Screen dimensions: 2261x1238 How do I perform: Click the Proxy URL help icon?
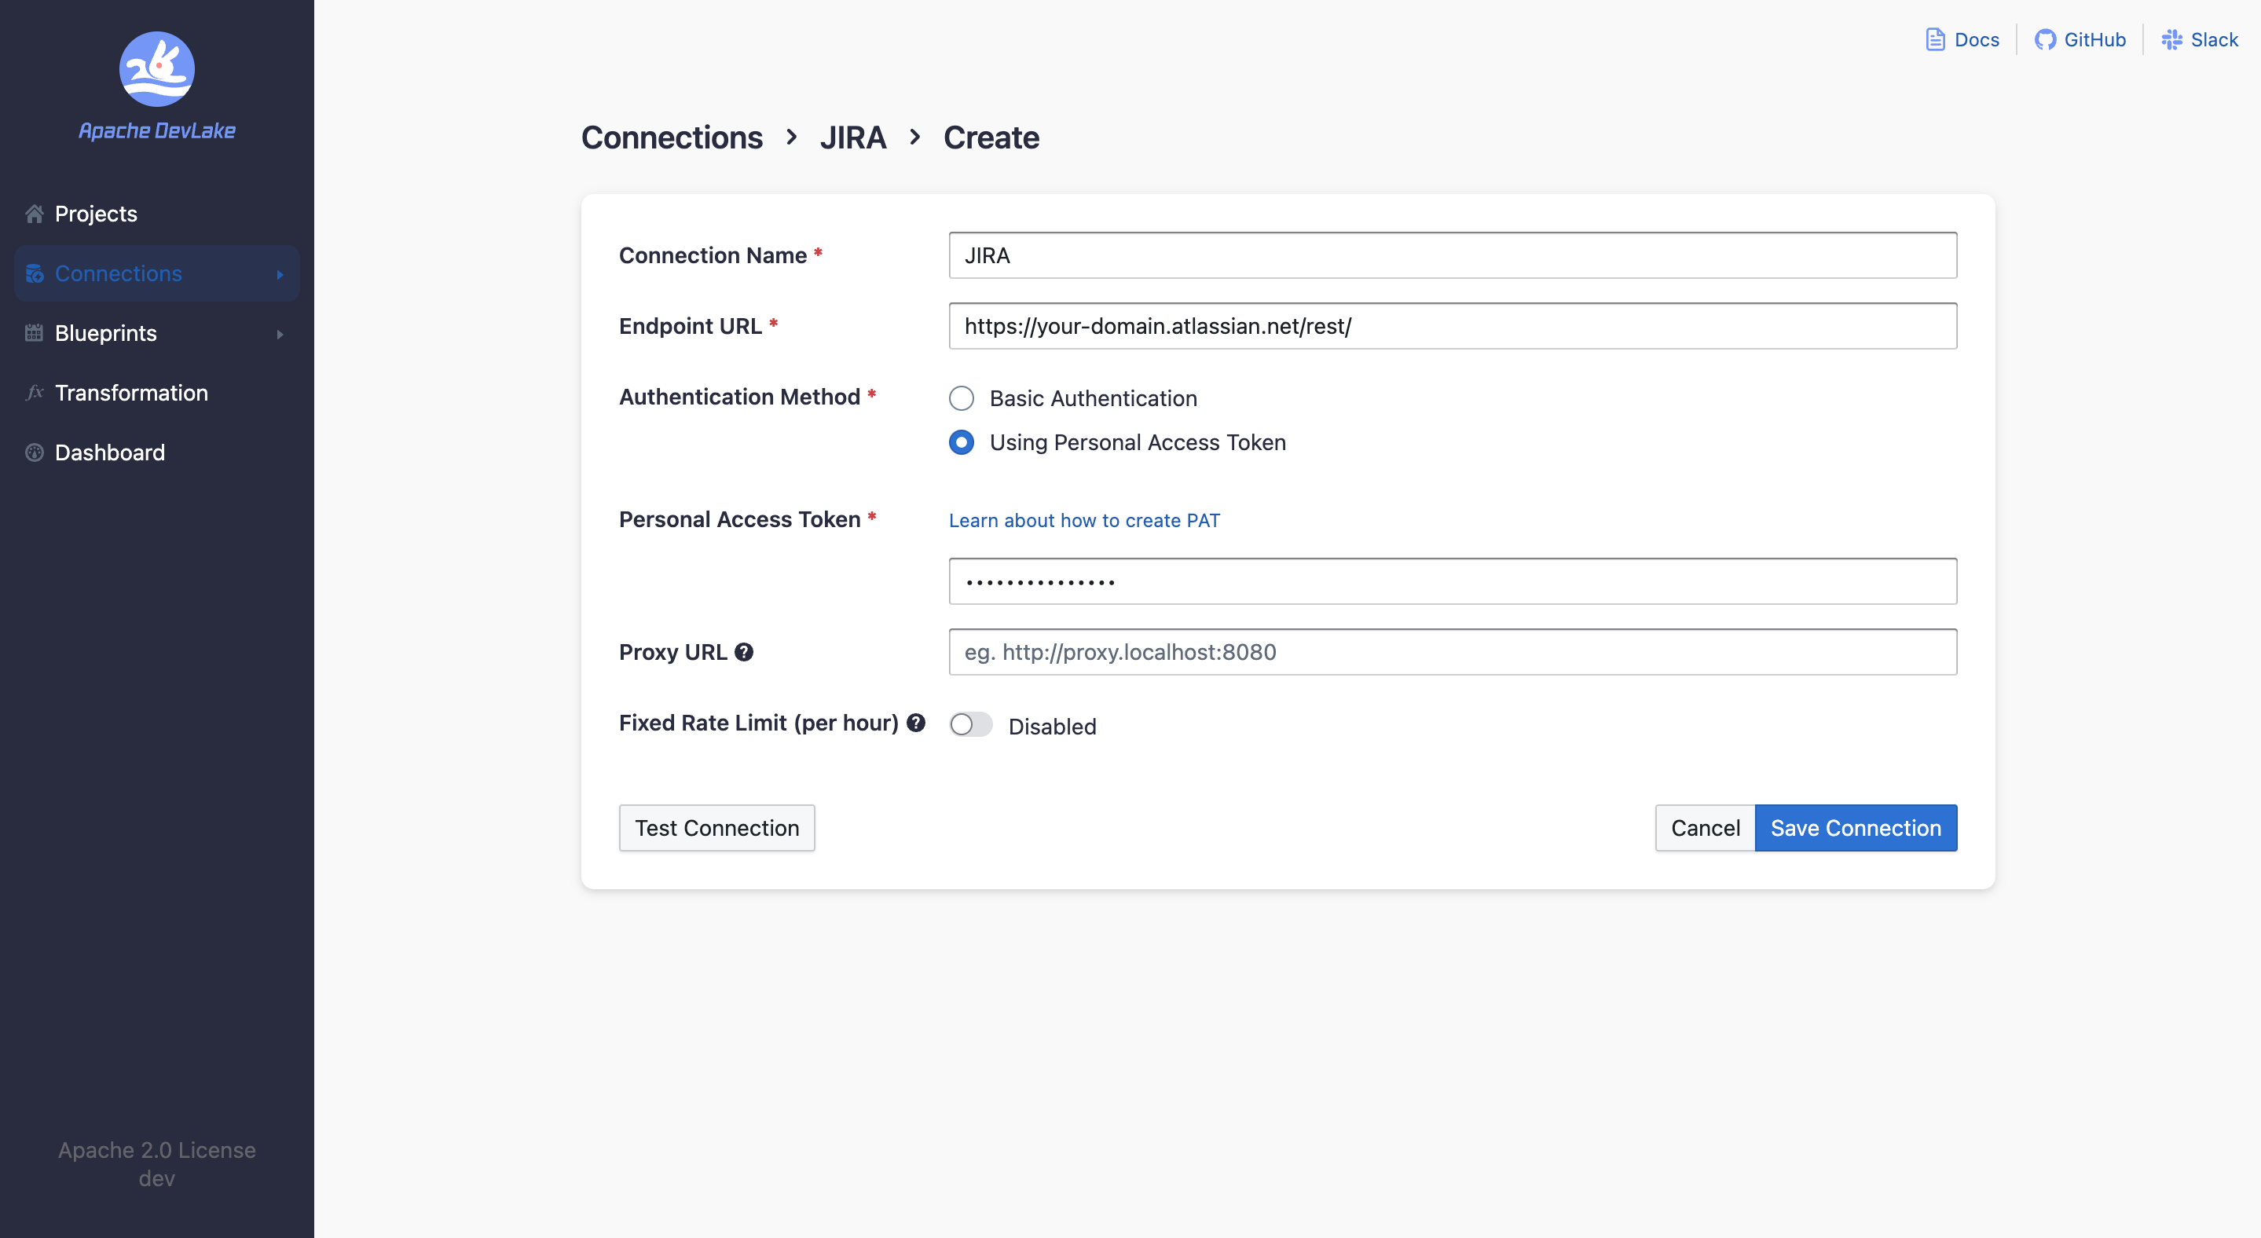pyautogui.click(x=744, y=652)
